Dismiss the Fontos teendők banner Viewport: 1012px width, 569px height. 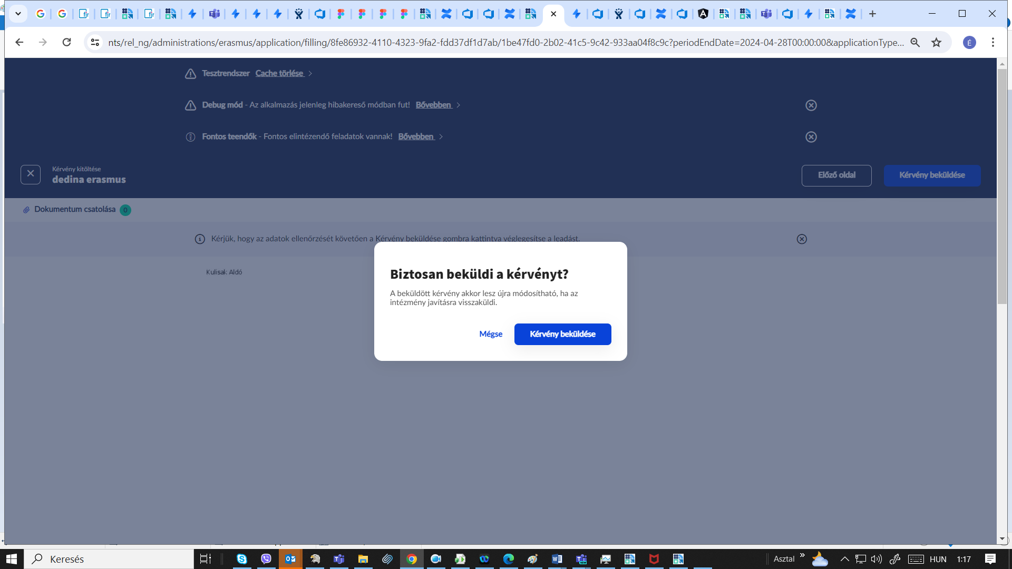pyautogui.click(x=811, y=137)
